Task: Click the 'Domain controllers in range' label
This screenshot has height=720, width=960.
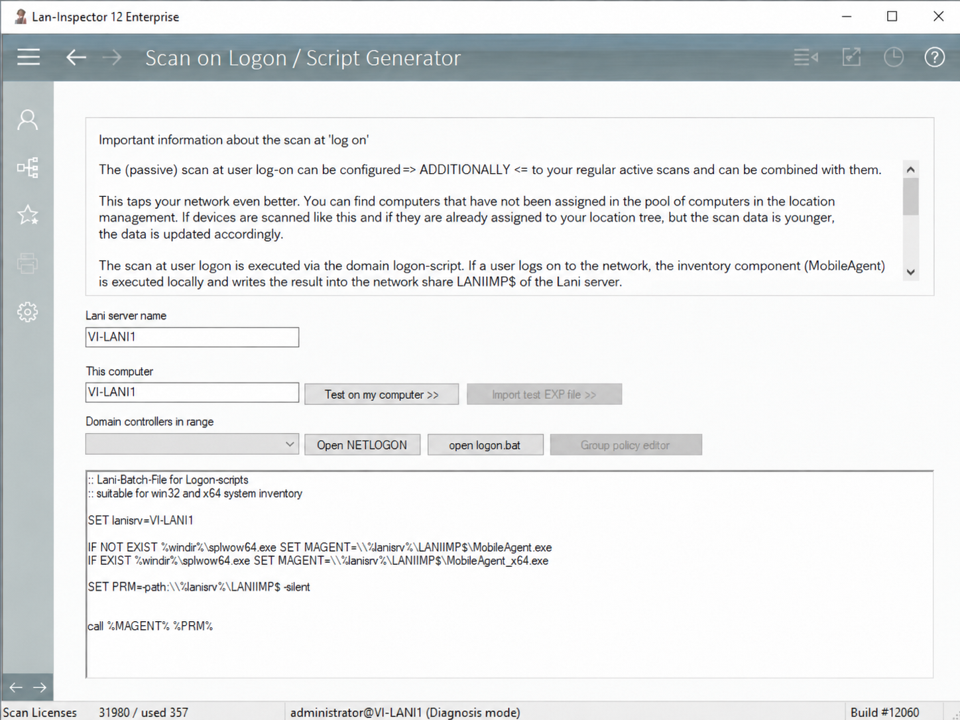Action: [x=150, y=422]
